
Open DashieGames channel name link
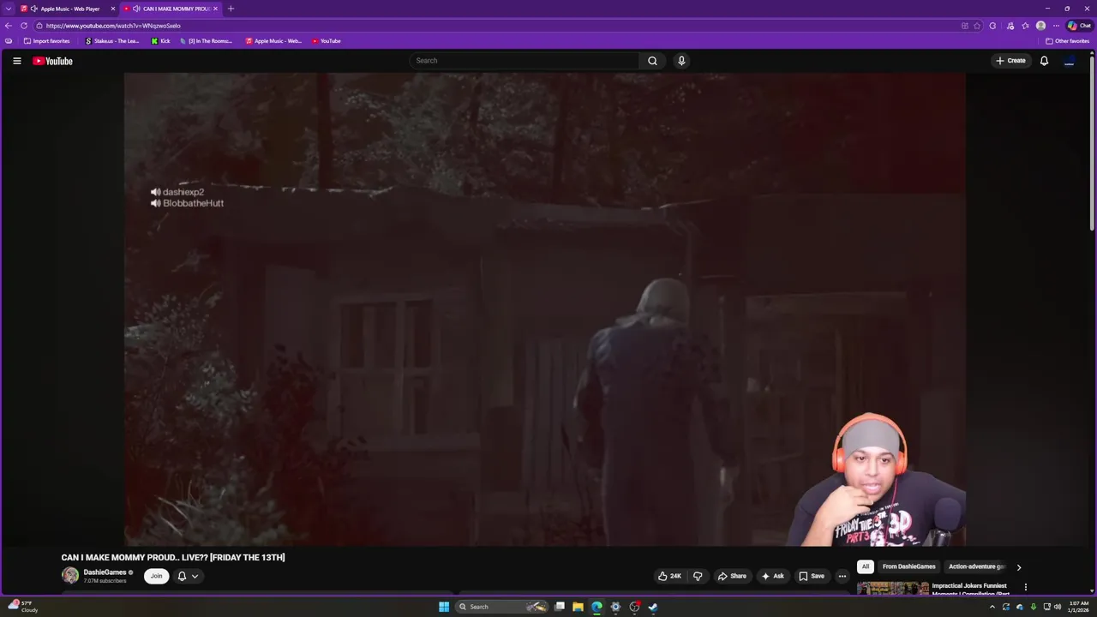click(105, 572)
